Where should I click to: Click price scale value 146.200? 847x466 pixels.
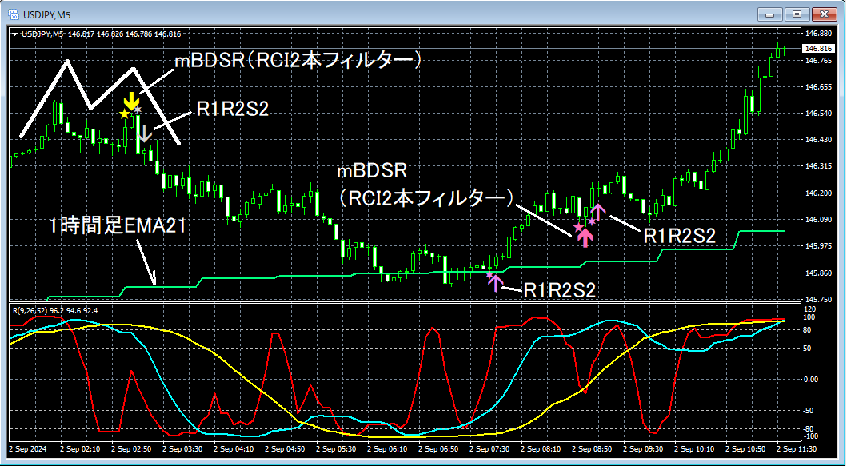click(x=817, y=193)
